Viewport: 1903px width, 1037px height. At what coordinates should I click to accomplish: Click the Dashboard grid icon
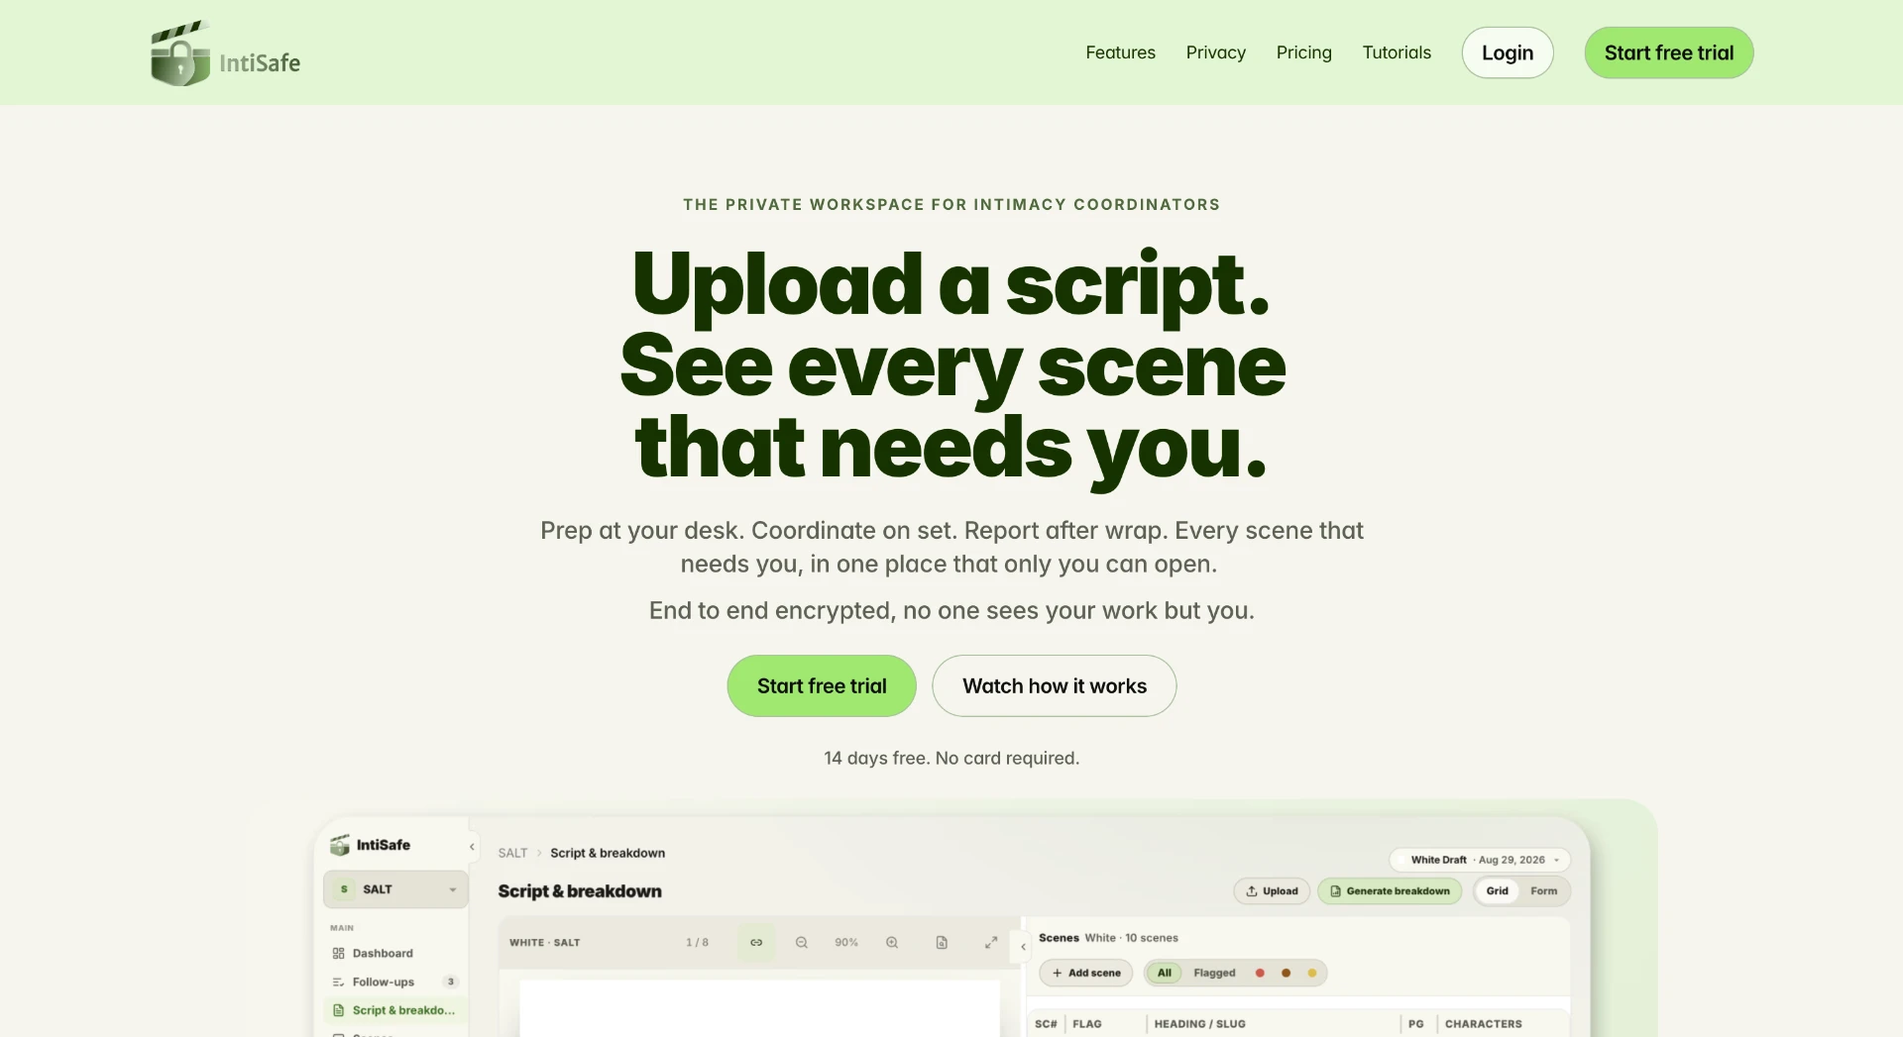[339, 953]
